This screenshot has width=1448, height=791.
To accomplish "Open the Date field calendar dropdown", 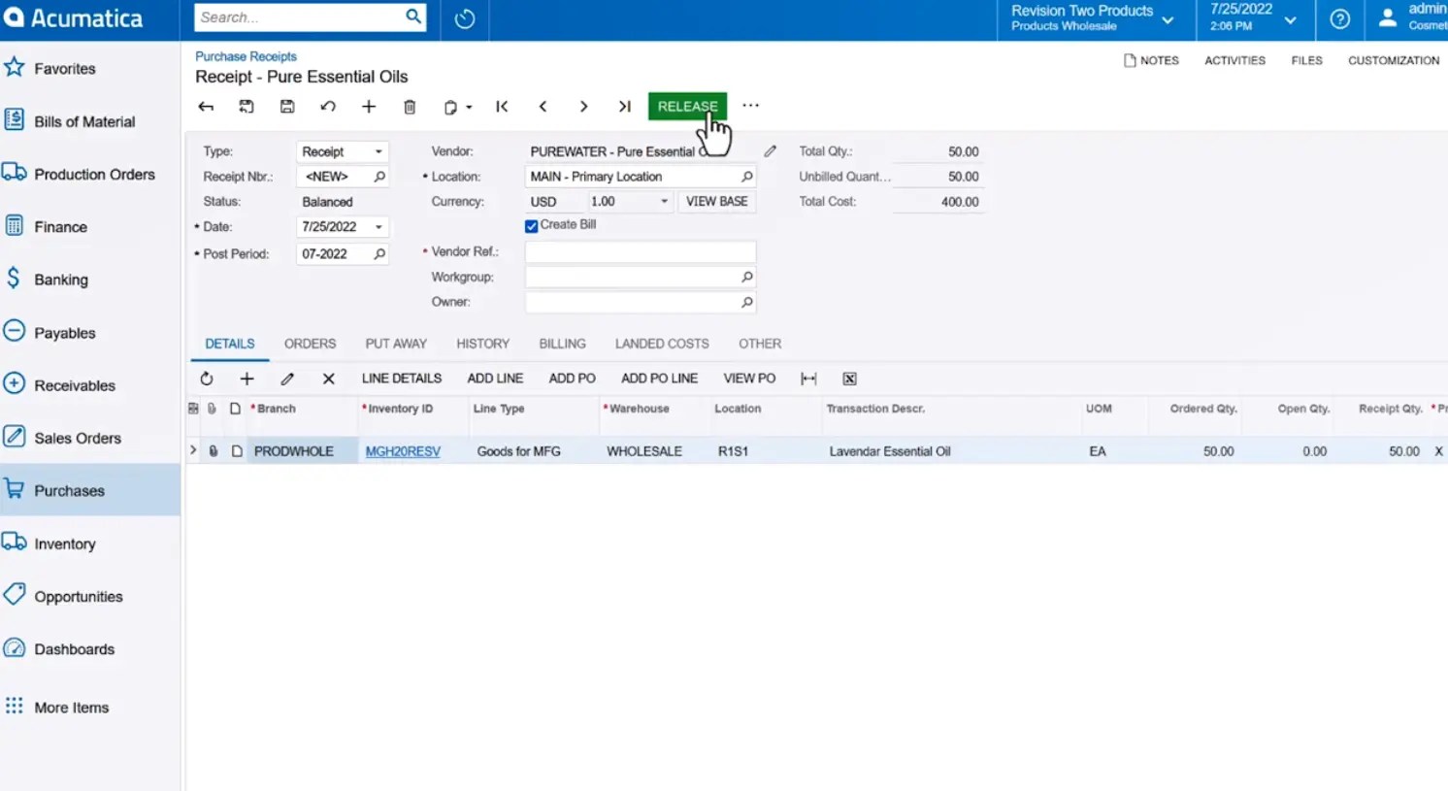I will [x=378, y=226].
